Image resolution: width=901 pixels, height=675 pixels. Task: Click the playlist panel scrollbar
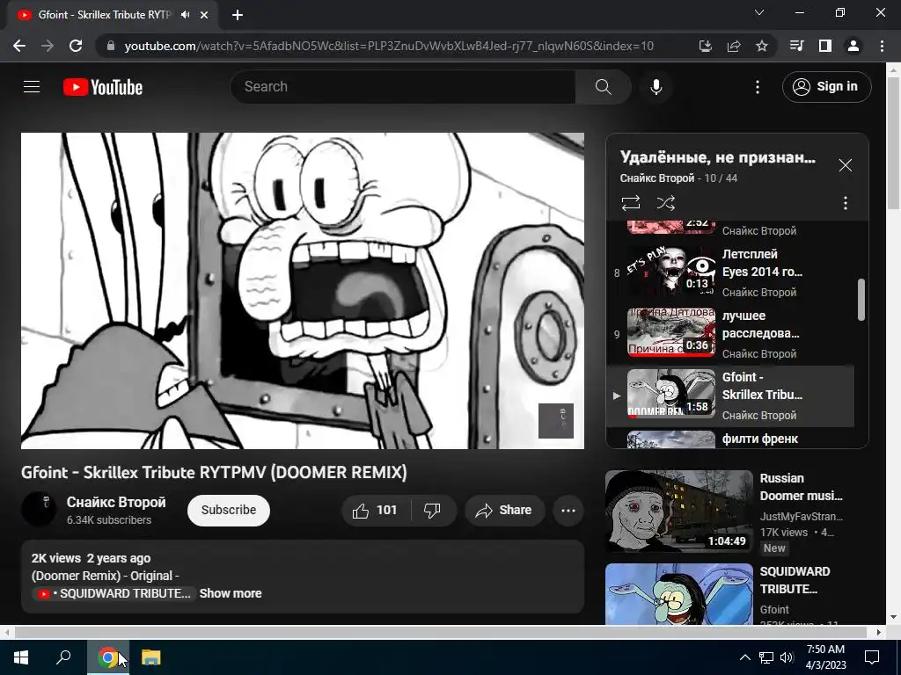click(861, 299)
